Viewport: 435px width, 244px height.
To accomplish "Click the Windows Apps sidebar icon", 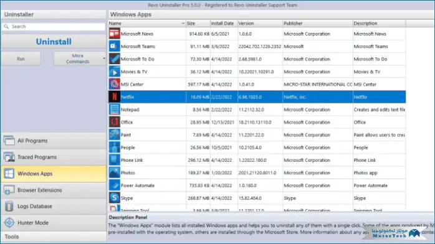I will tap(9, 174).
